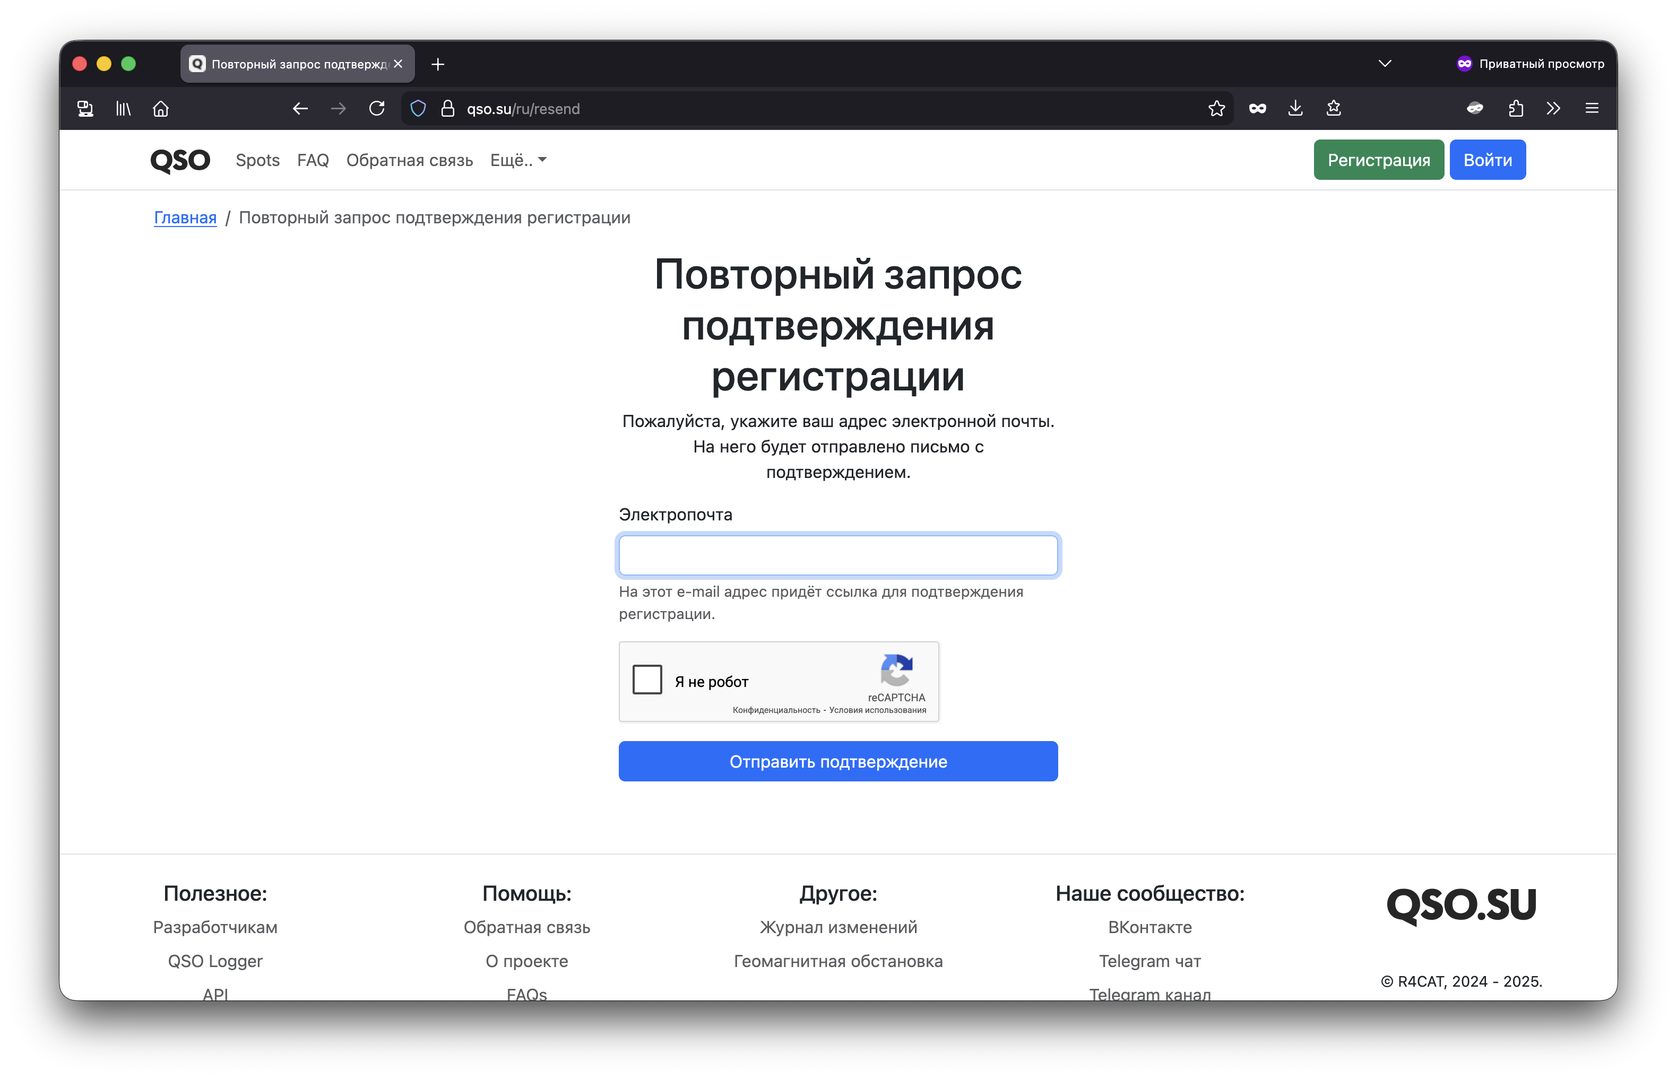Open the hamburger application menu
This screenshot has height=1079, width=1677.
(x=1592, y=109)
